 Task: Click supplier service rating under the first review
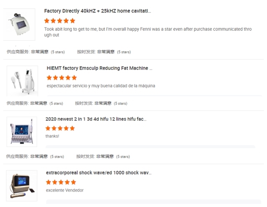[x=36, y=52]
